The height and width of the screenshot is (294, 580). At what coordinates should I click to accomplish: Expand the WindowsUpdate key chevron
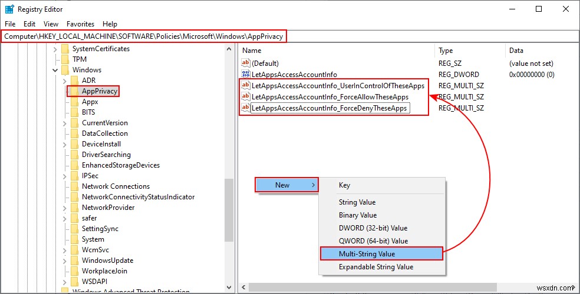(65, 261)
